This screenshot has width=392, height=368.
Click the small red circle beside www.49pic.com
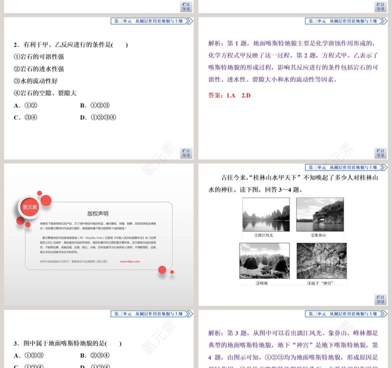162,269
